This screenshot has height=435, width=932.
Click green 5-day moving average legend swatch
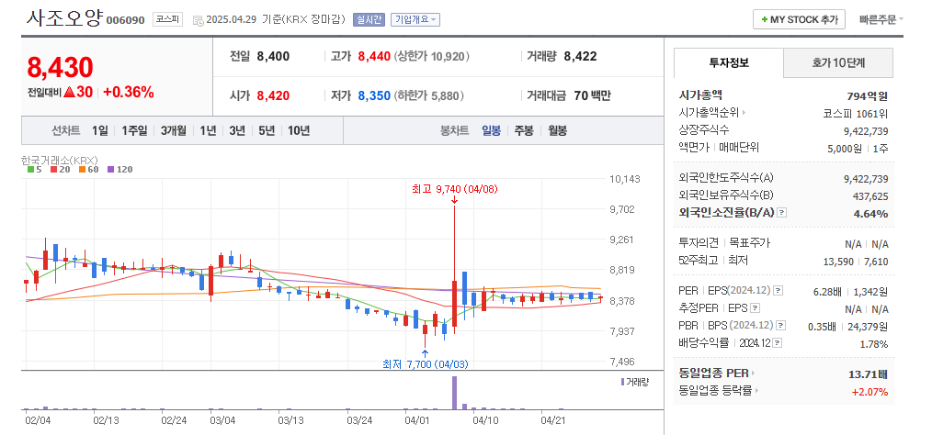(31, 170)
